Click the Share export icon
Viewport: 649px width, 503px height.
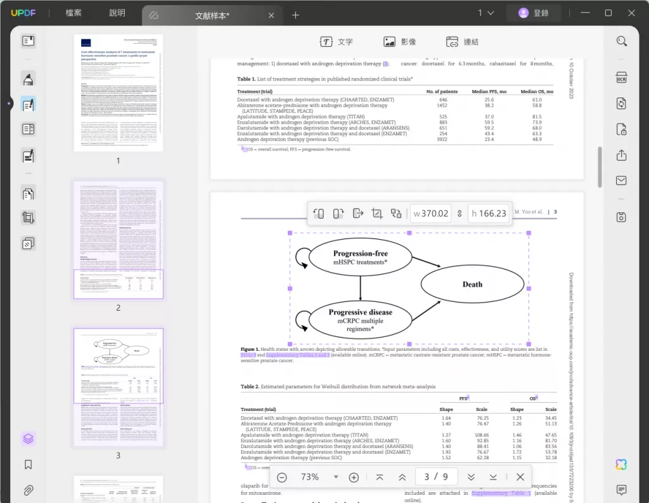click(621, 155)
